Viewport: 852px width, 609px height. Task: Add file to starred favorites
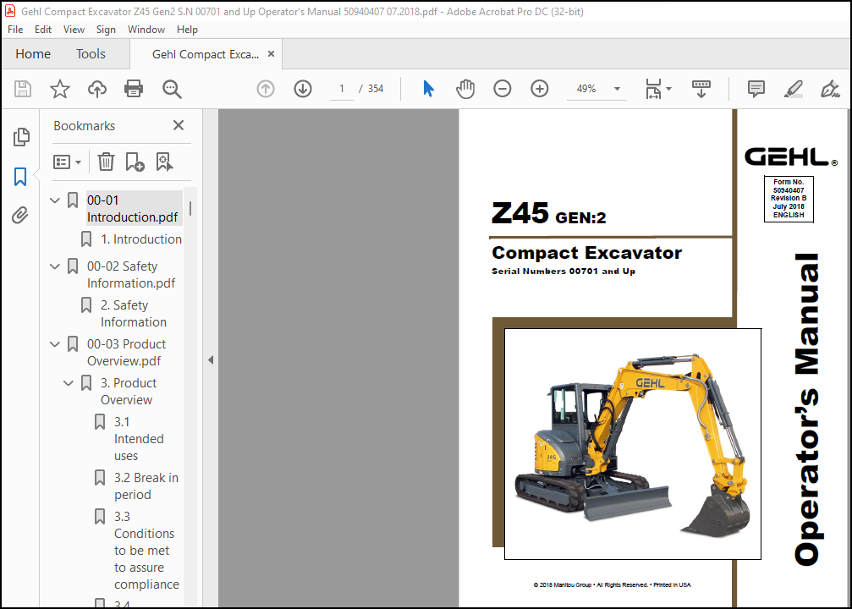pyautogui.click(x=60, y=89)
